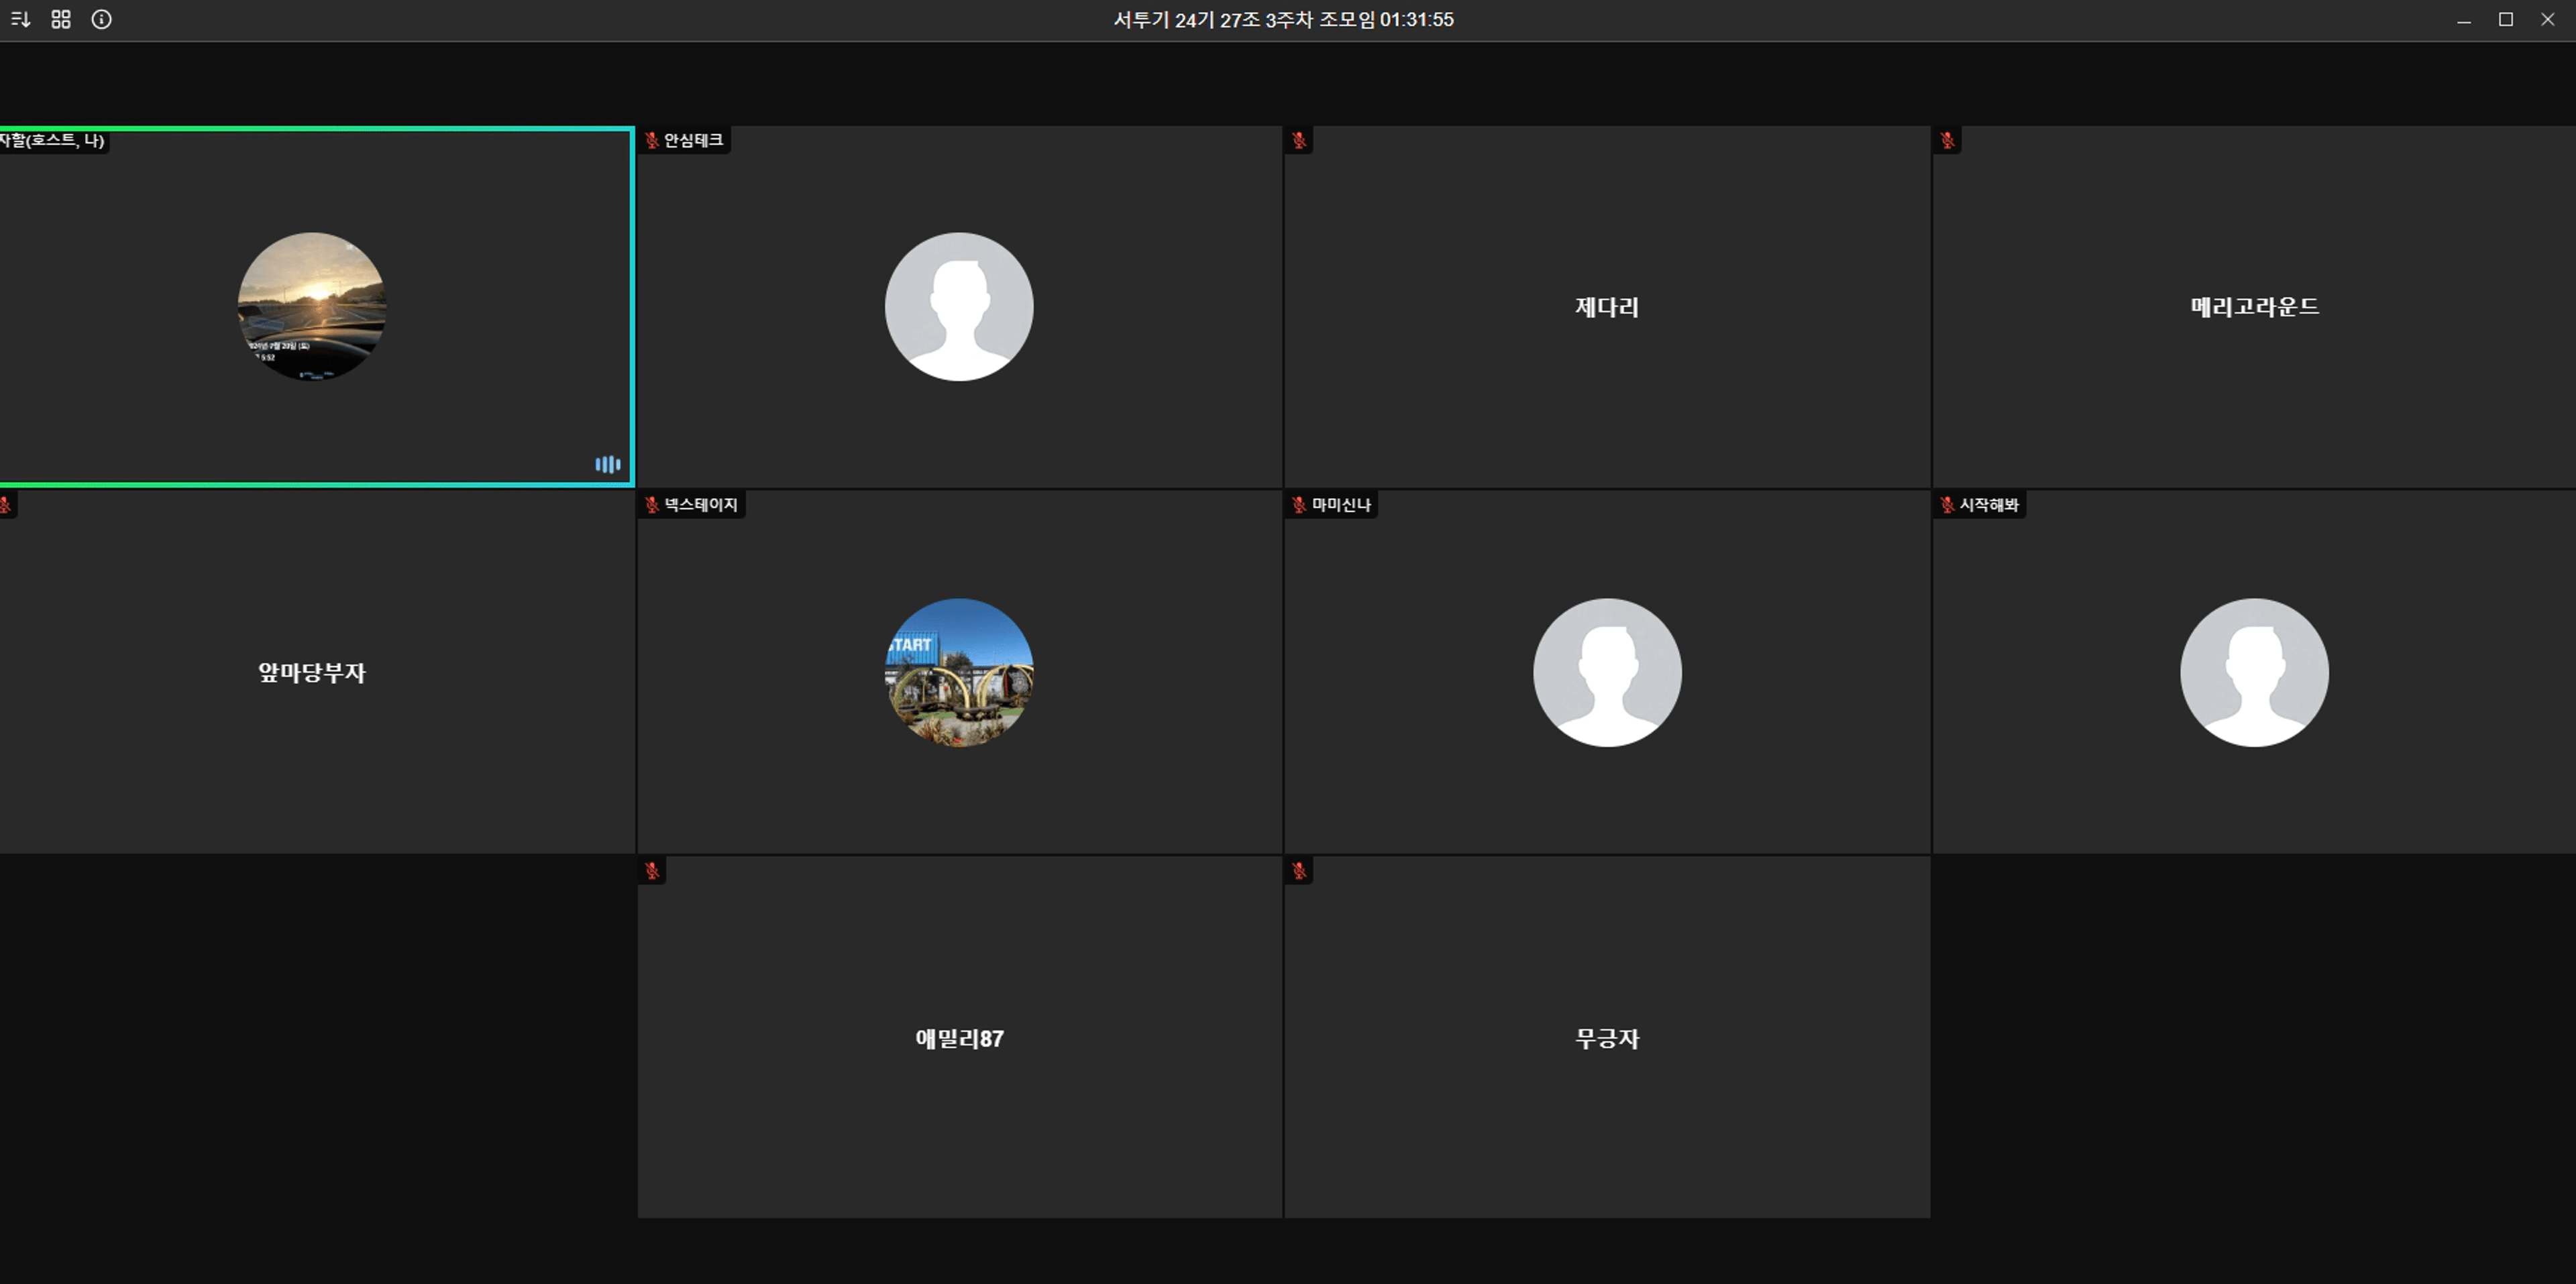Click muted mic icon on 시작해봐 tile
This screenshot has width=2576, height=1284.
tap(1947, 506)
